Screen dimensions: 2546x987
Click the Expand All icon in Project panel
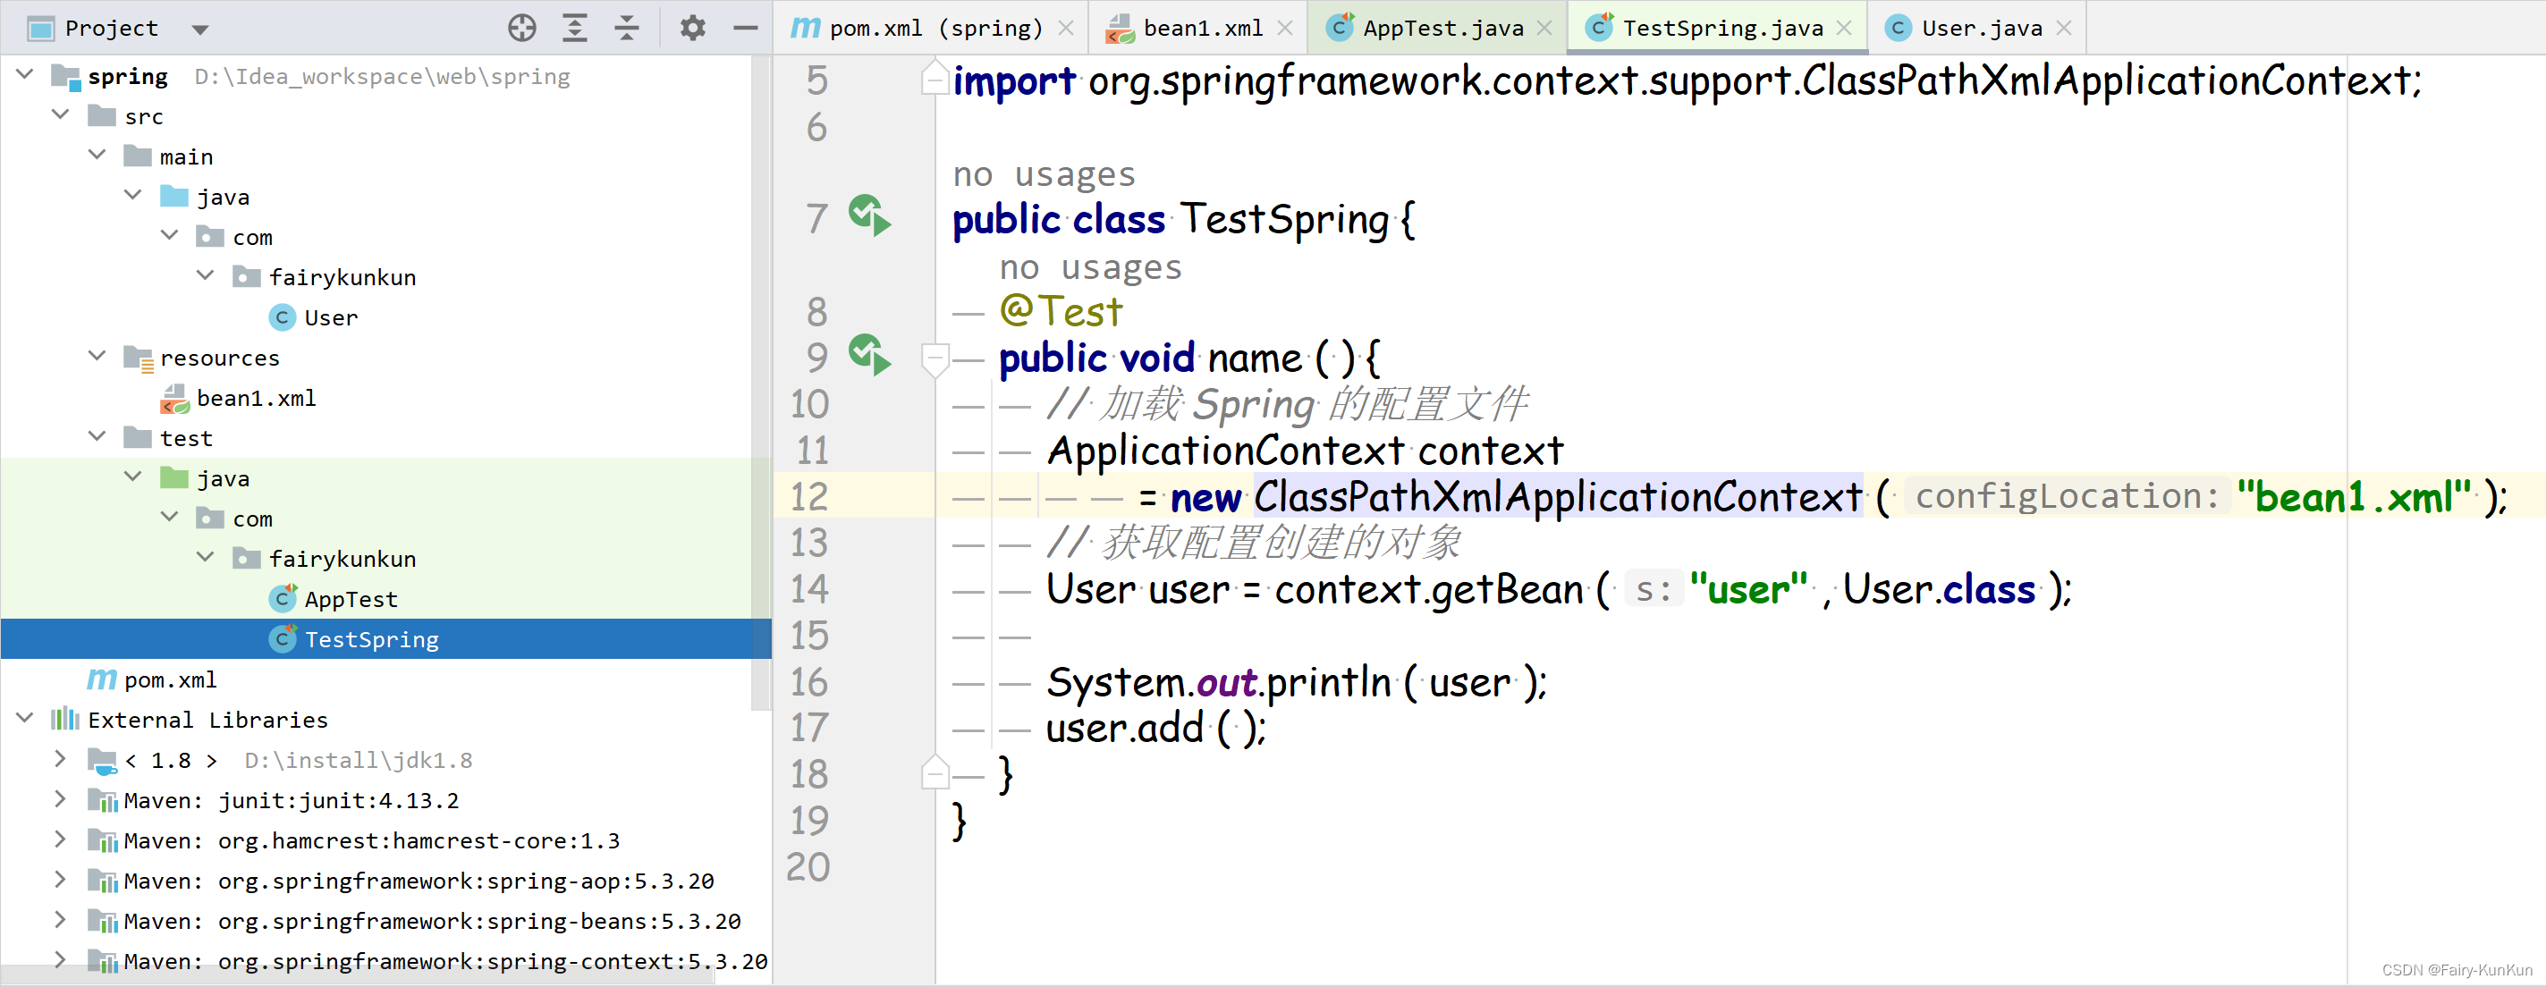[574, 28]
